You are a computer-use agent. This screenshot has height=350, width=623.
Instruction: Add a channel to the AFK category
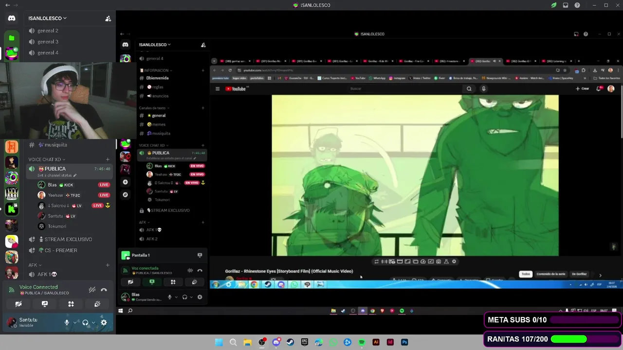pos(108,265)
